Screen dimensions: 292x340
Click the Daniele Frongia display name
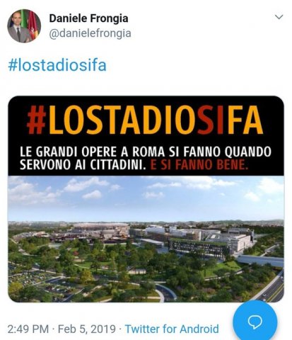click(88, 18)
